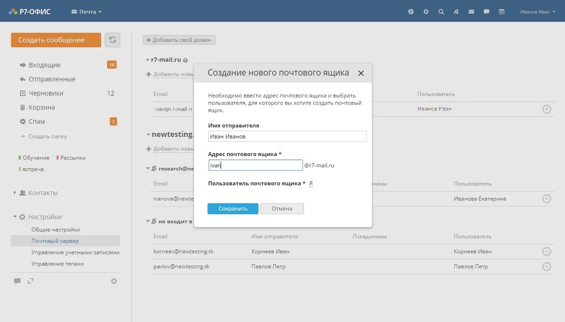Select Общие настройки in sidebar
The image size is (565, 322).
click(x=56, y=230)
